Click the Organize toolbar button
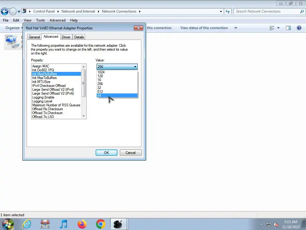306x230 pixels. point(14,28)
